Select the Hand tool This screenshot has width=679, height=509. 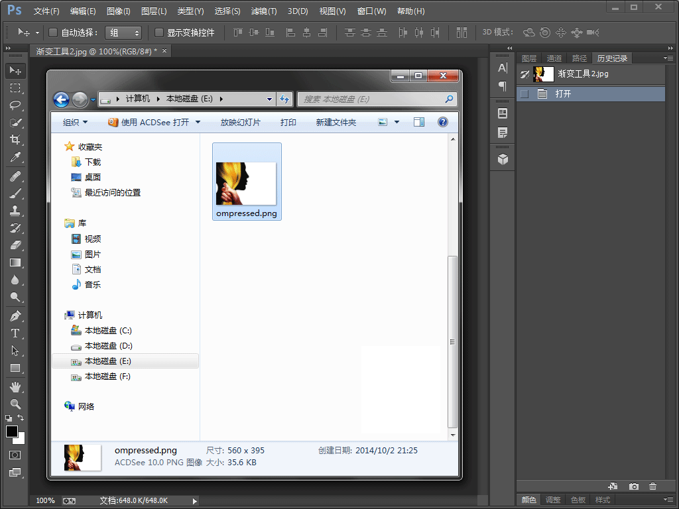pyautogui.click(x=15, y=387)
